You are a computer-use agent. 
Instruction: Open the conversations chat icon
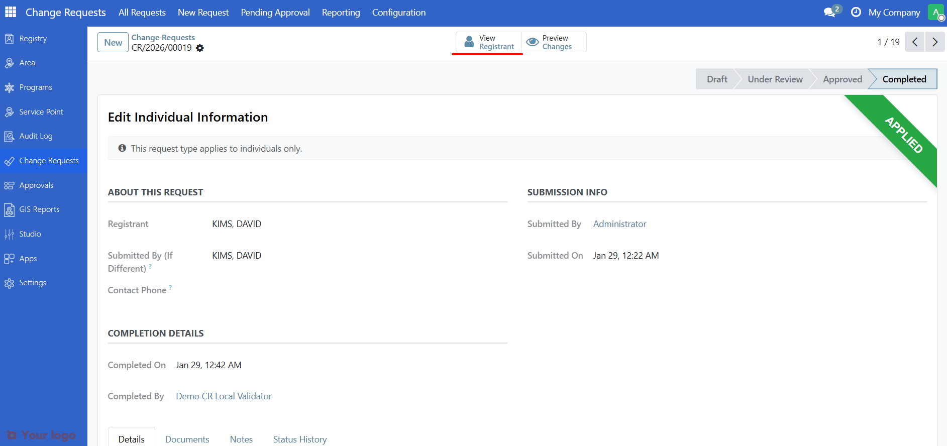coord(830,12)
